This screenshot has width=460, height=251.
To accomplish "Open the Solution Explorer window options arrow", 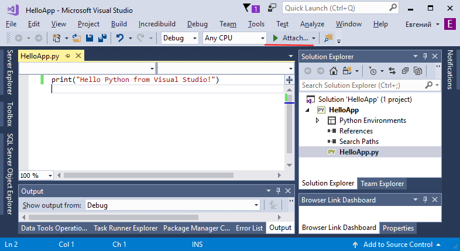I will point(416,56).
